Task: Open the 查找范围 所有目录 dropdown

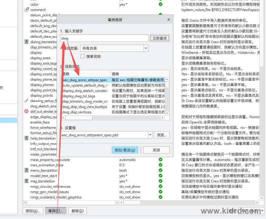Action: 146,48
